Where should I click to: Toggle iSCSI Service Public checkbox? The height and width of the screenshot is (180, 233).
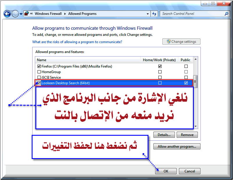pyautogui.click(x=186, y=77)
